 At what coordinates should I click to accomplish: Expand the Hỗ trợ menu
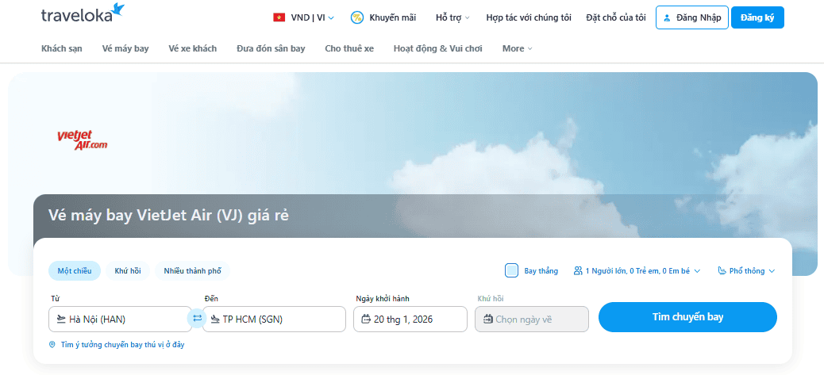pos(452,17)
